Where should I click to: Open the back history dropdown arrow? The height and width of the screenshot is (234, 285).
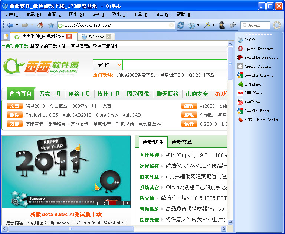point(17,25)
